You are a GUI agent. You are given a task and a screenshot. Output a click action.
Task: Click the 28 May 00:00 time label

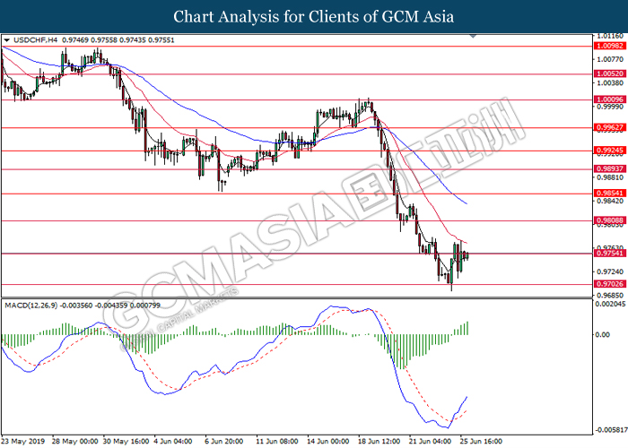click(x=74, y=441)
